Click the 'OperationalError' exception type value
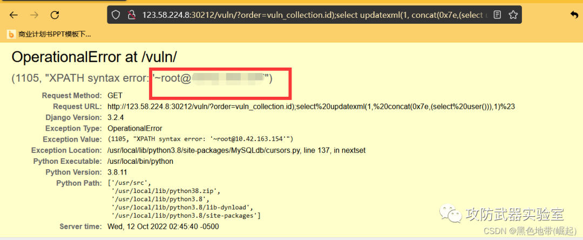The image size is (583, 240). [134, 128]
